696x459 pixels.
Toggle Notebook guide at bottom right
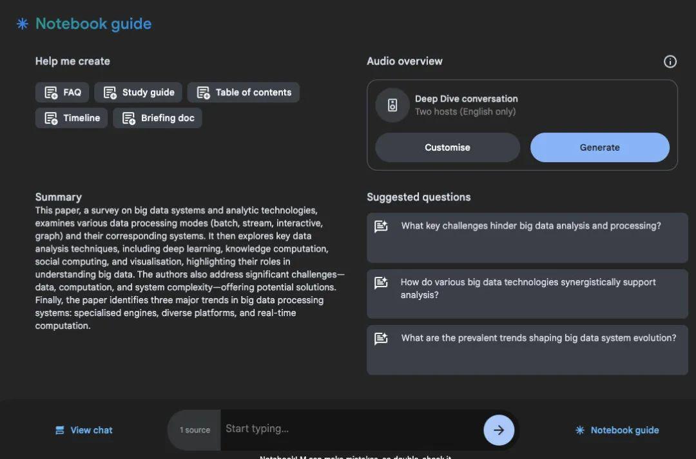[x=617, y=430]
